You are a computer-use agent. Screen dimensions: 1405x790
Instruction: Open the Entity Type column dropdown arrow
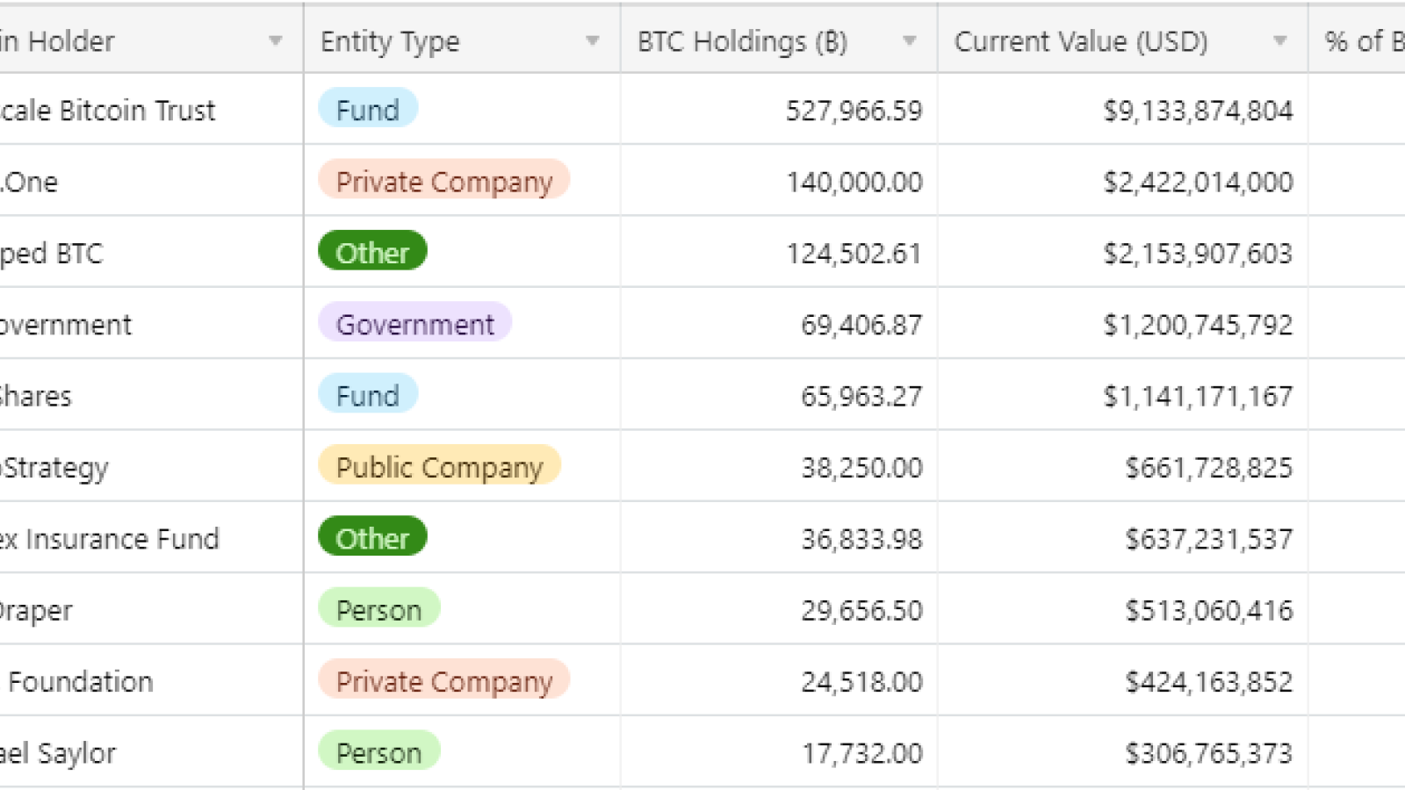tap(593, 41)
